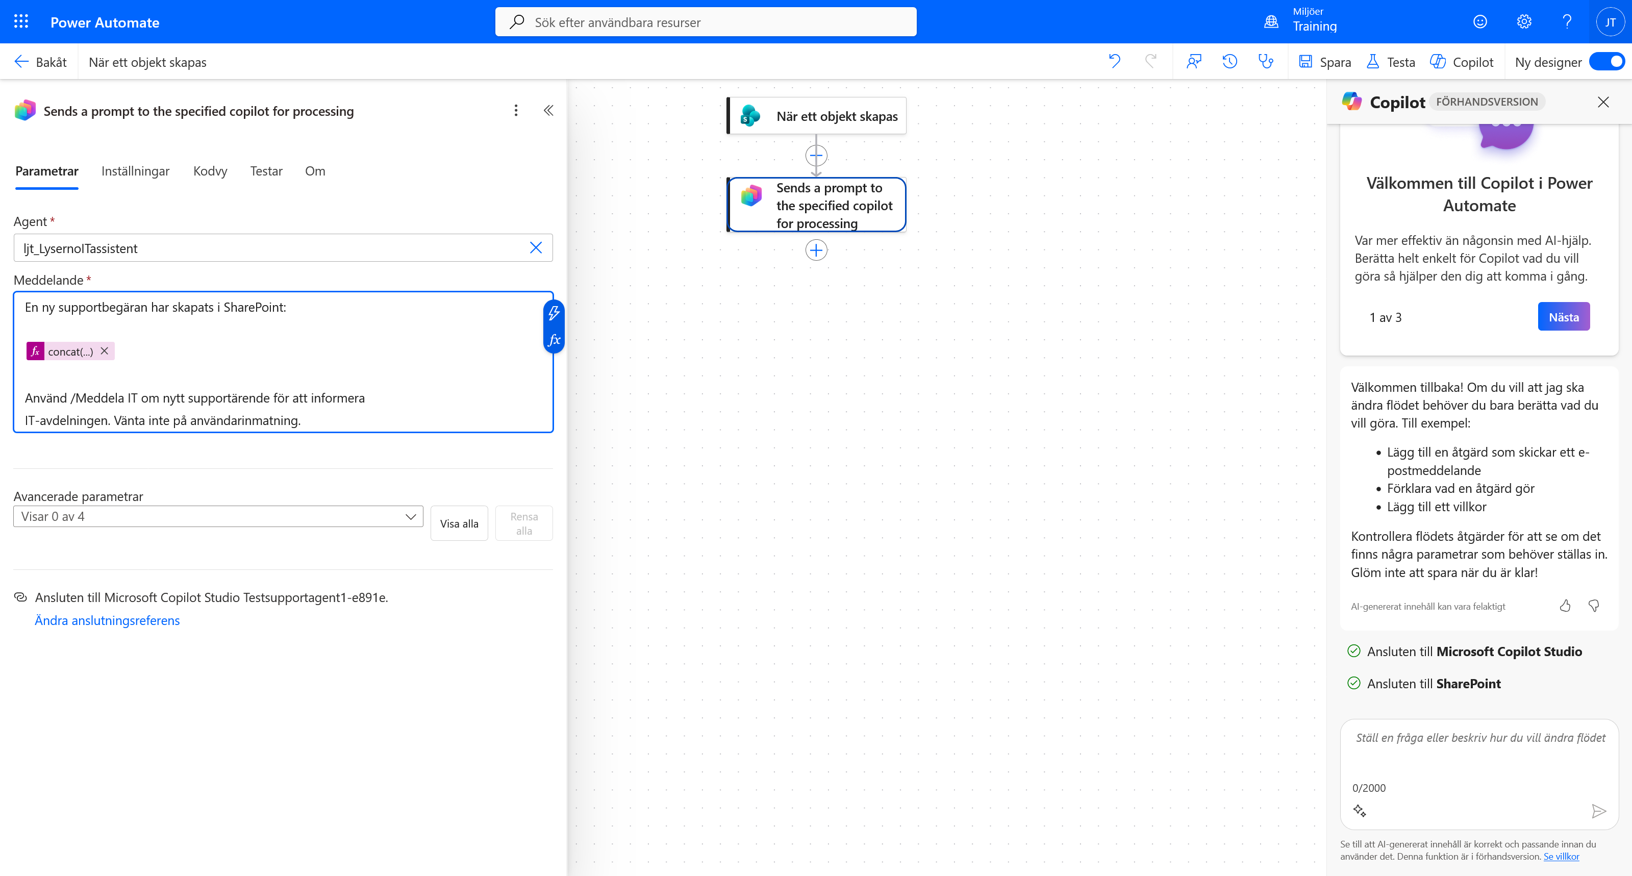Image resolution: width=1632 pixels, height=876 pixels.
Task: Click the Visa alla button
Action: pyautogui.click(x=459, y=523)
